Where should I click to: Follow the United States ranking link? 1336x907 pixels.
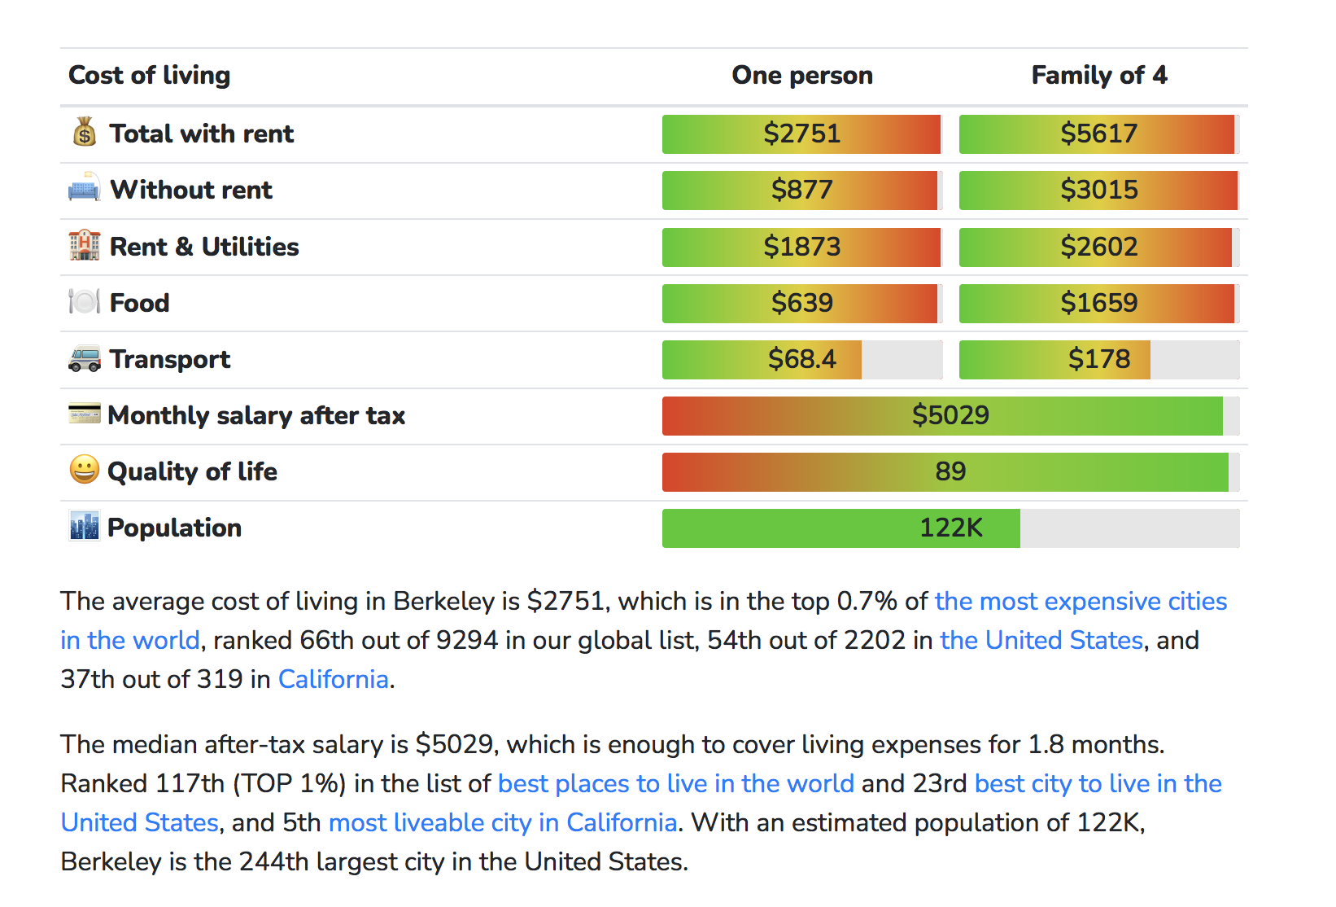coord(1041,640)
